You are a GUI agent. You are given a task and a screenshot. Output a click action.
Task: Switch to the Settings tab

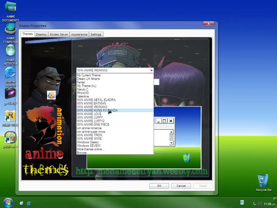point(96,34)
